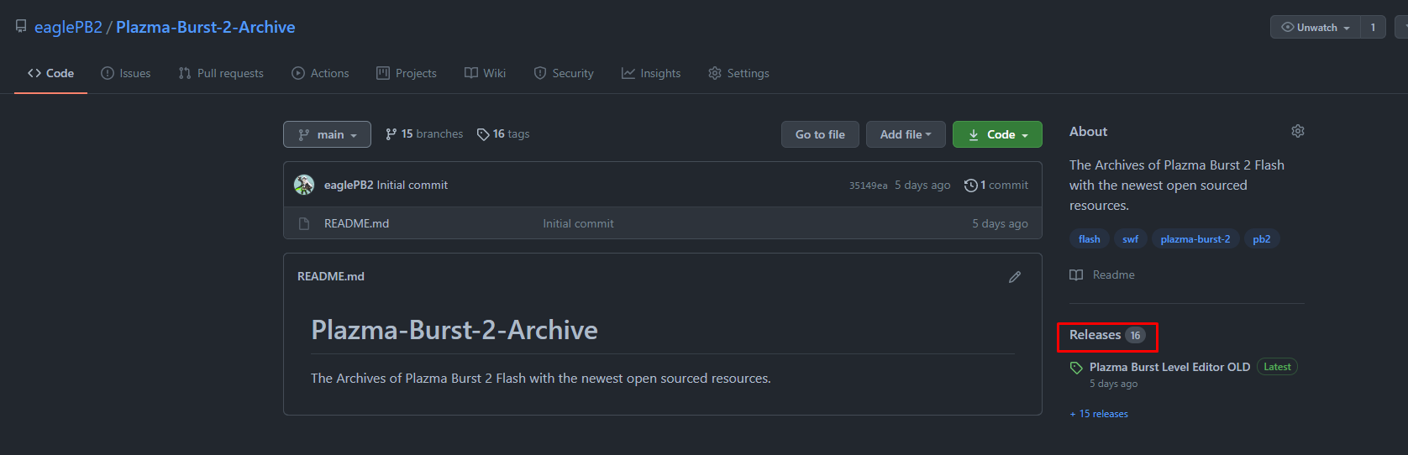Click the About section gear icon

[1298, 131]
